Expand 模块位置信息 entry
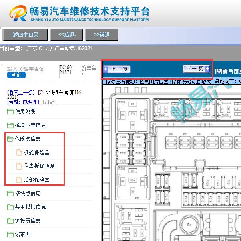This screenshot has width=241, height=241. (30, 125)
